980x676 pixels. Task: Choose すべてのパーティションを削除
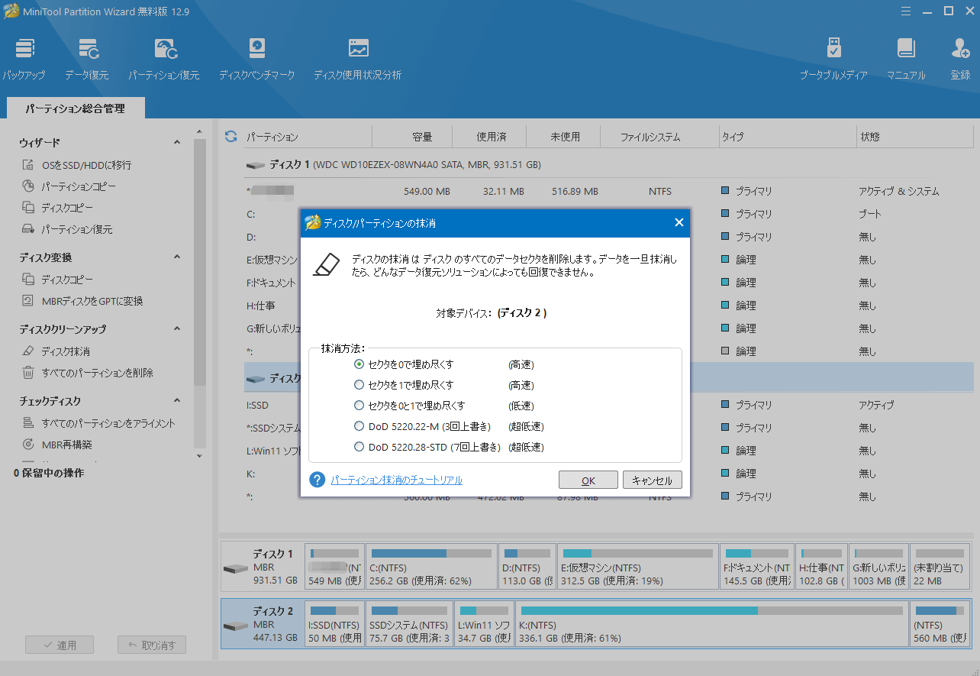coord(88,373)
